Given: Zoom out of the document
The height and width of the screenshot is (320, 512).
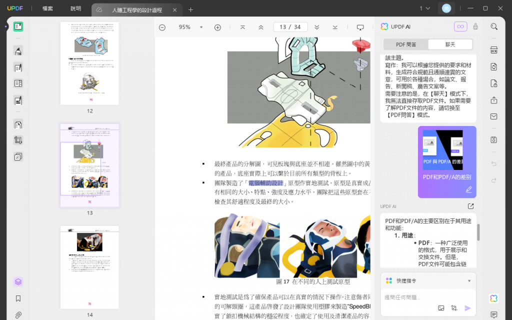Looking at the screenshot, I should tap(162, 27).
